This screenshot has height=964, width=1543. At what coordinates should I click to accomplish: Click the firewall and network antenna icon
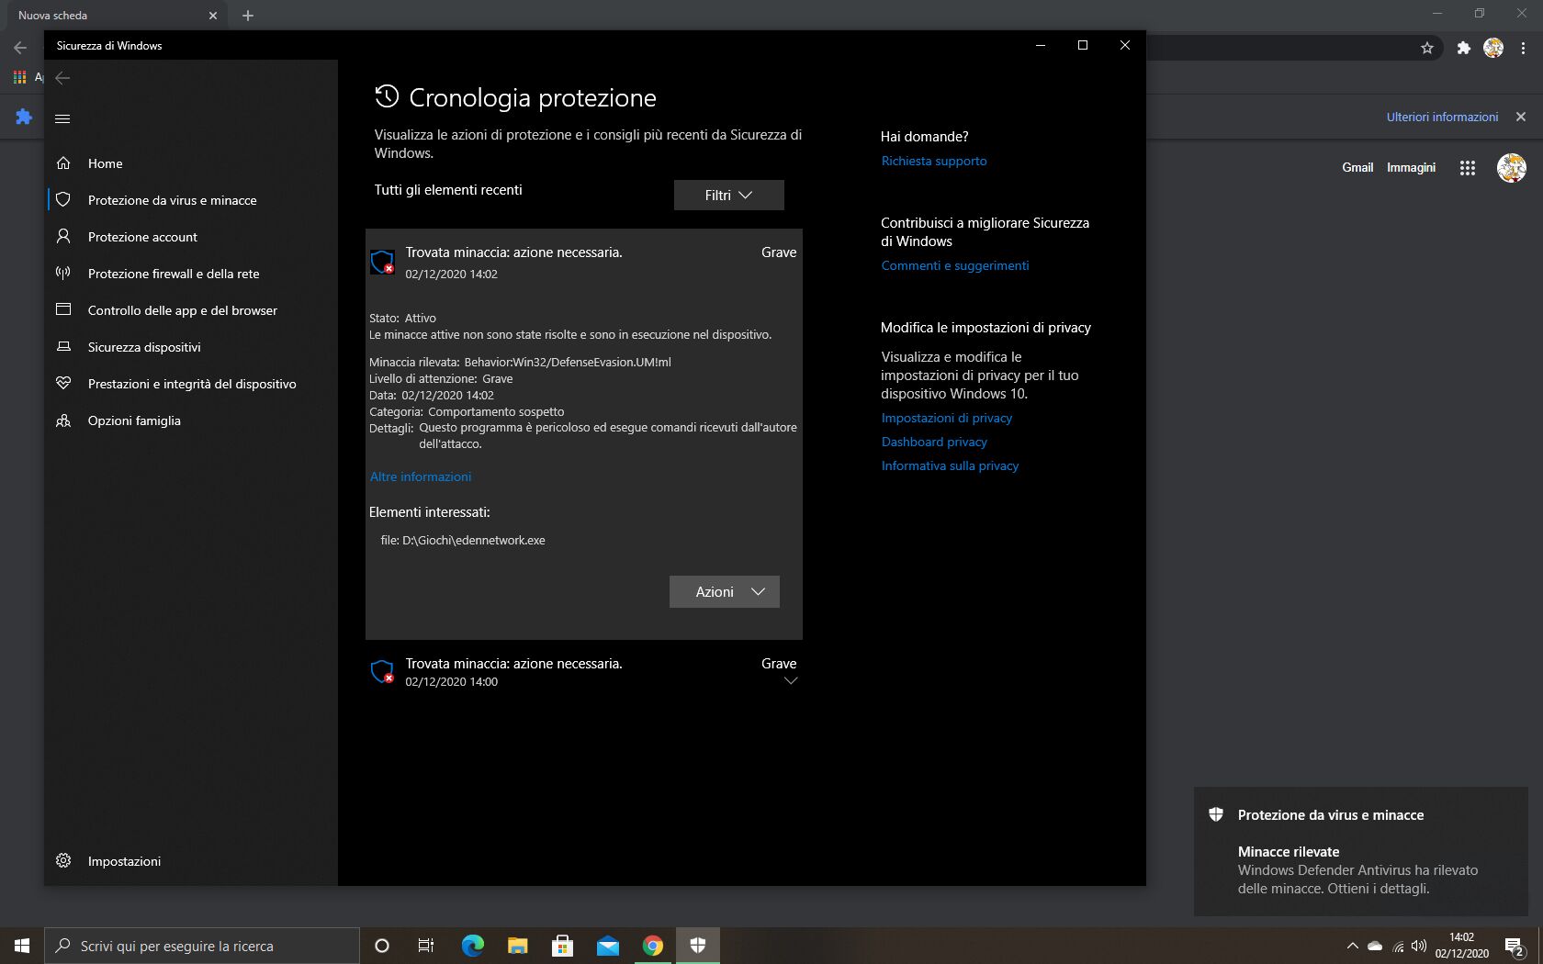(x=63, y=274)
